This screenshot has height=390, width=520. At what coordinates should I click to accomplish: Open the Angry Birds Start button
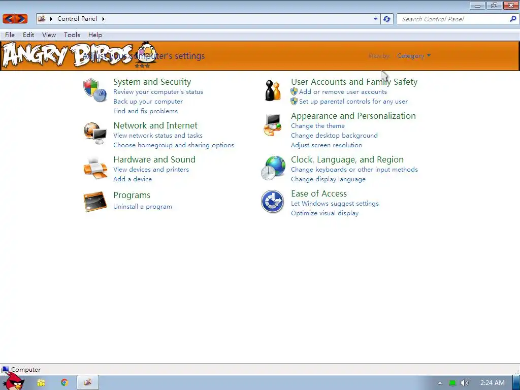pos(14,382)
